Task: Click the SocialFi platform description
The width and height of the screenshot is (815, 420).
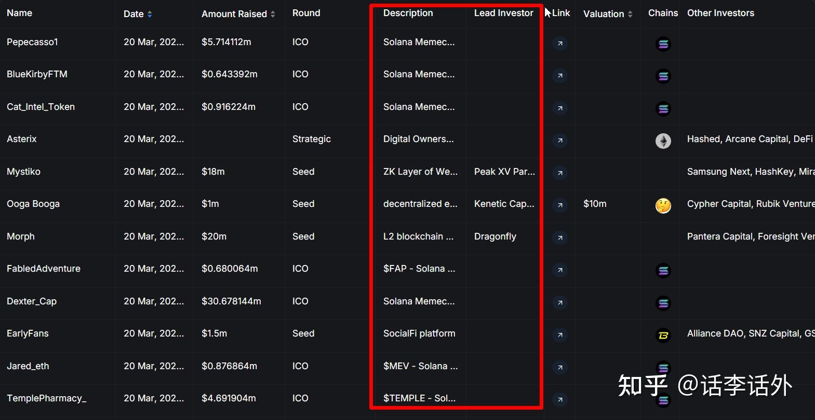Action: click(x=419, y=333)
